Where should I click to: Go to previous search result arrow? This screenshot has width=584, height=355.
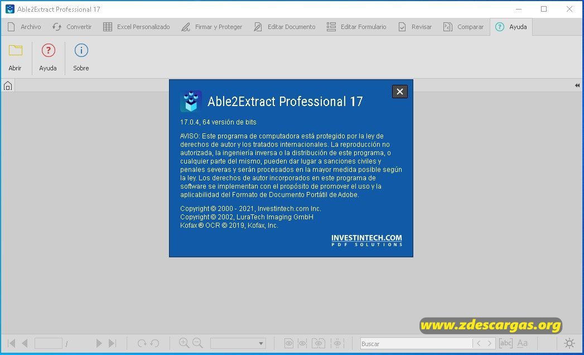click(479, 343)
